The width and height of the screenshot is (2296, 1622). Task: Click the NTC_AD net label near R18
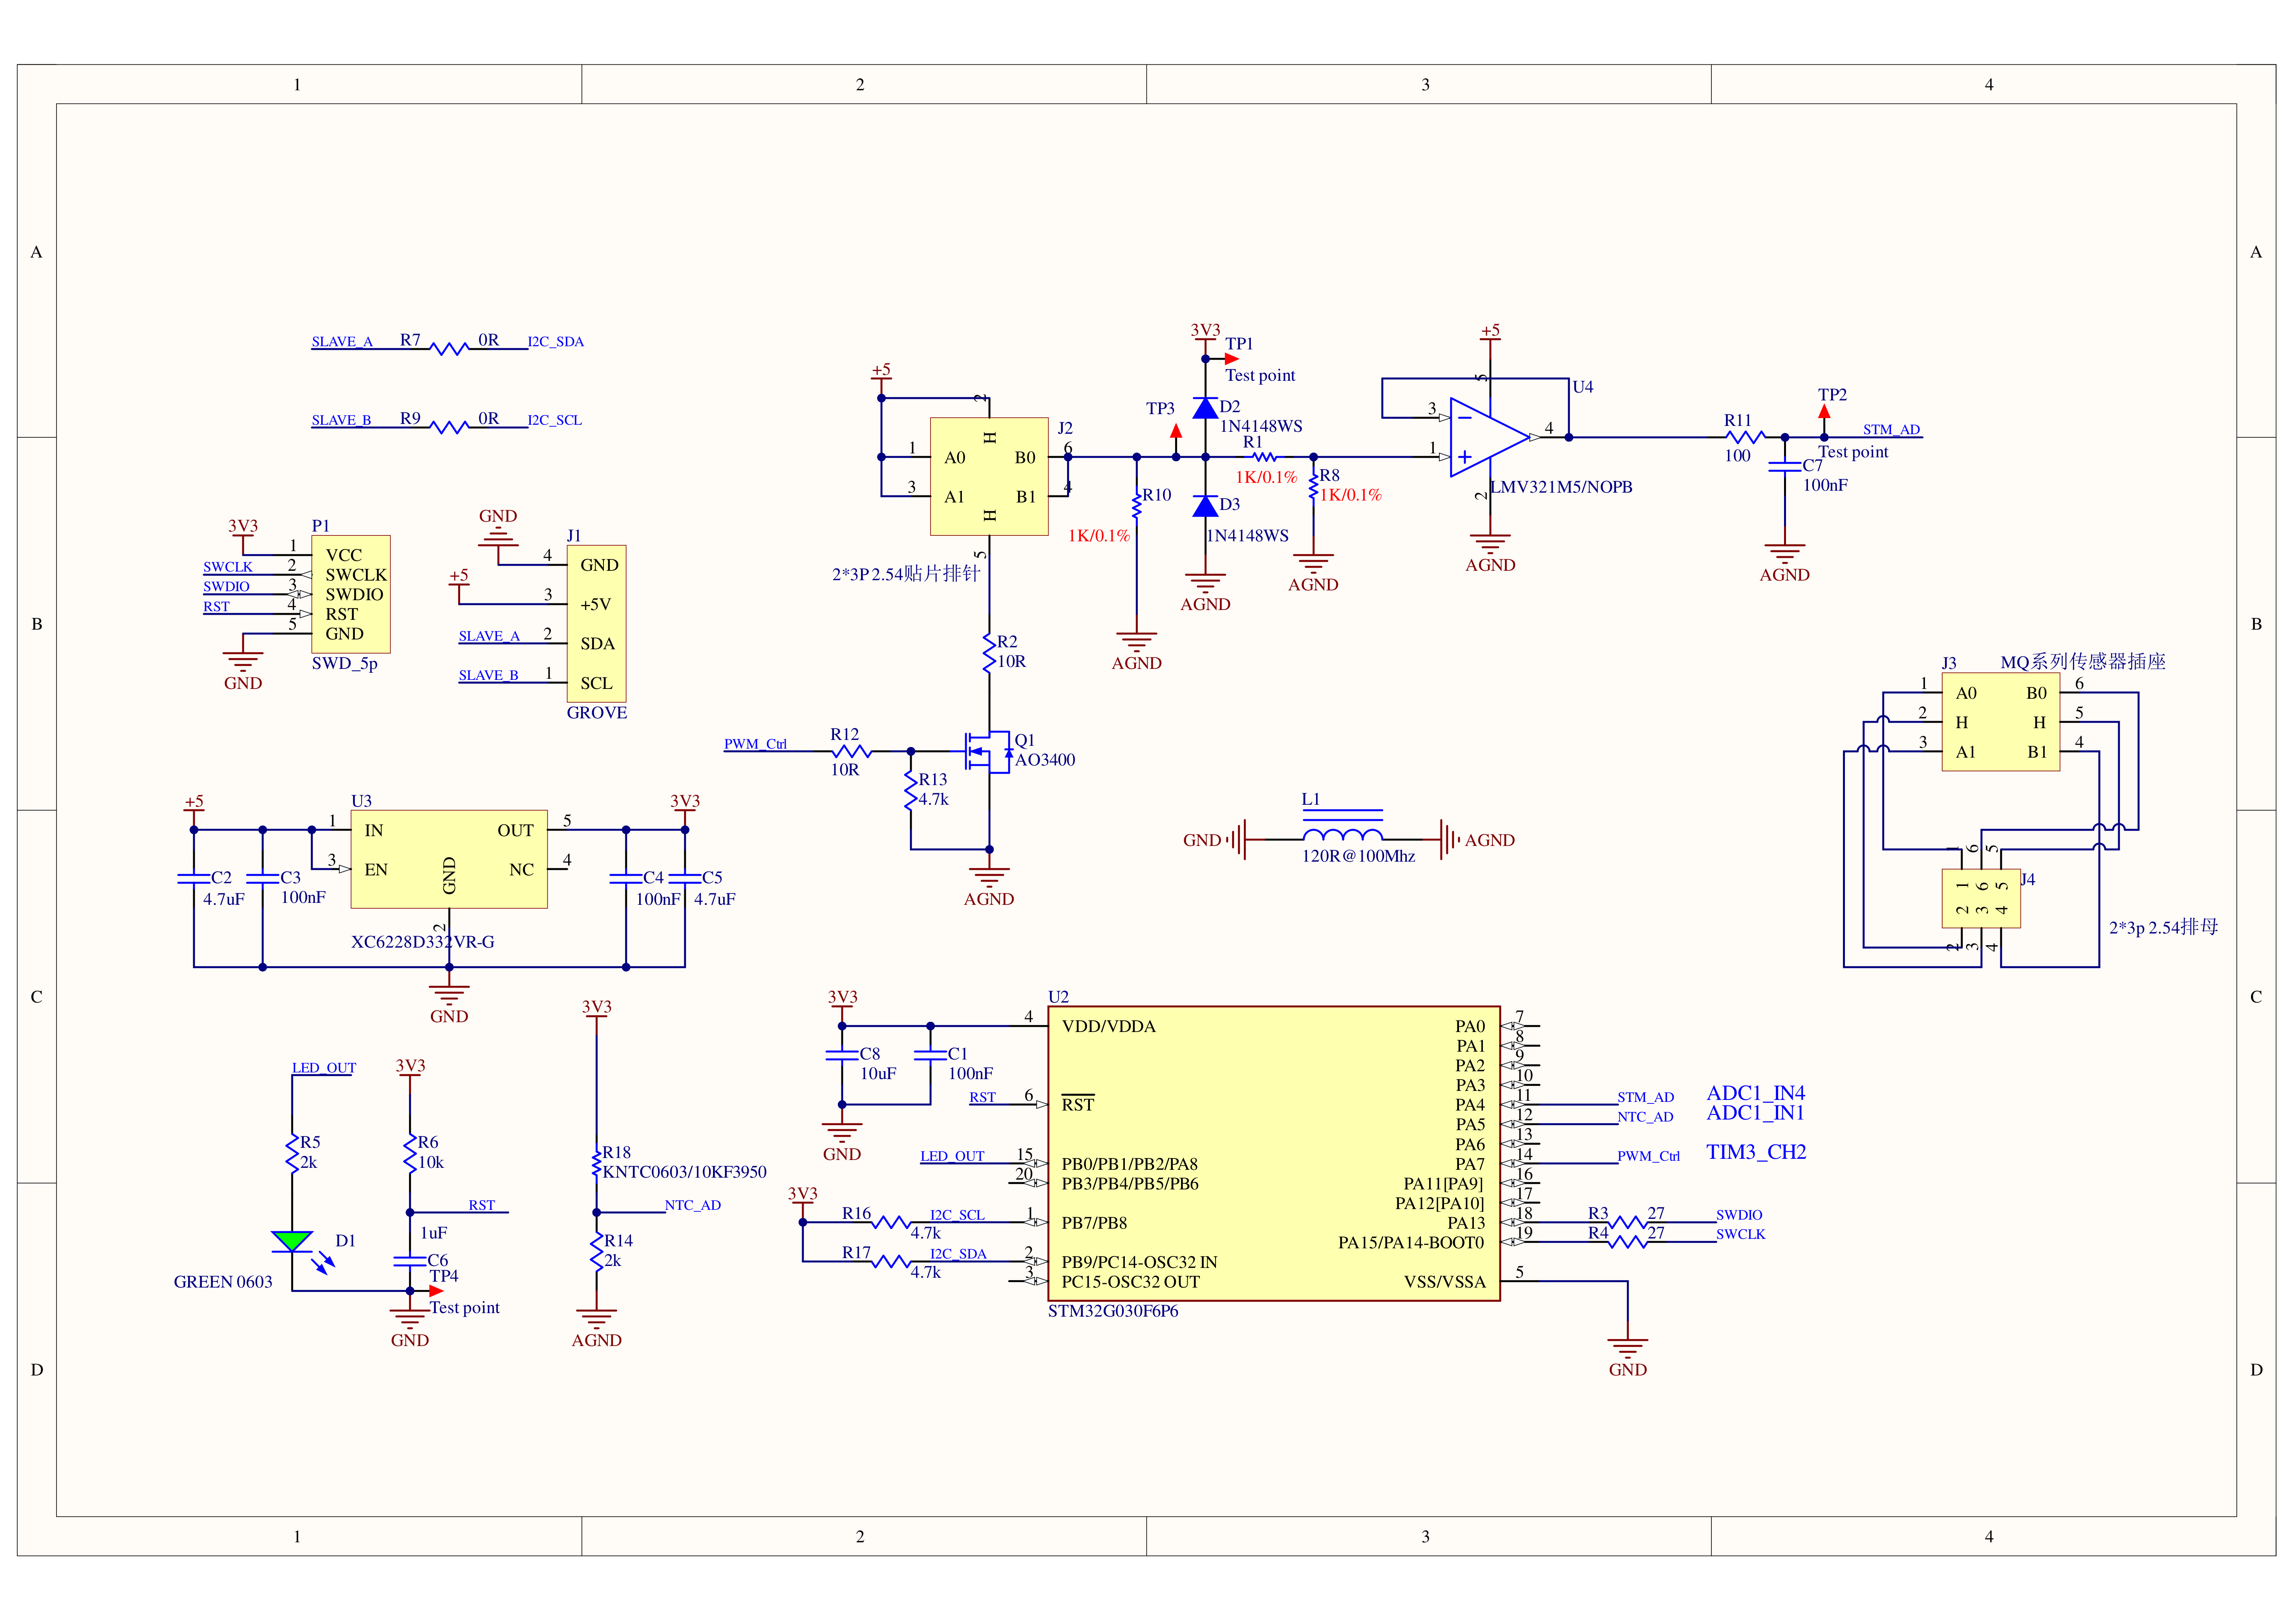(692, 1205)
